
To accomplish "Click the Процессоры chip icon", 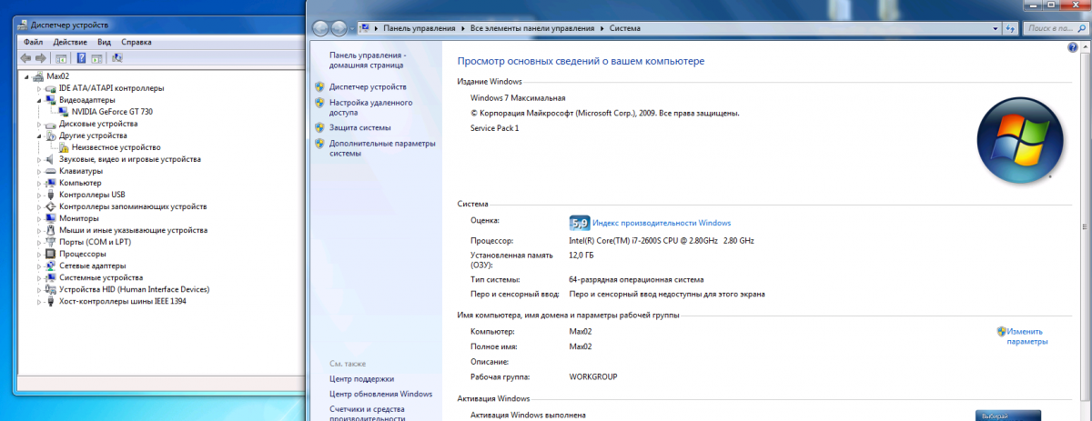I will 52,254.
